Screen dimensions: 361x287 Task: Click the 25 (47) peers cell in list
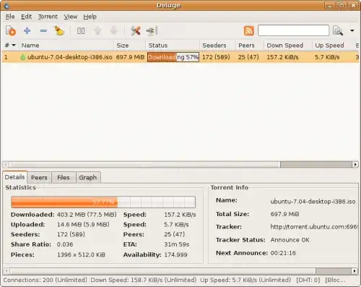pos(248,57)
